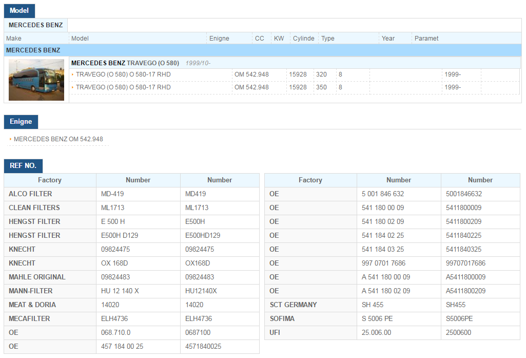Select the compact number '5411840325'
Screen dimensions: 526x358
tap(463, 249)
